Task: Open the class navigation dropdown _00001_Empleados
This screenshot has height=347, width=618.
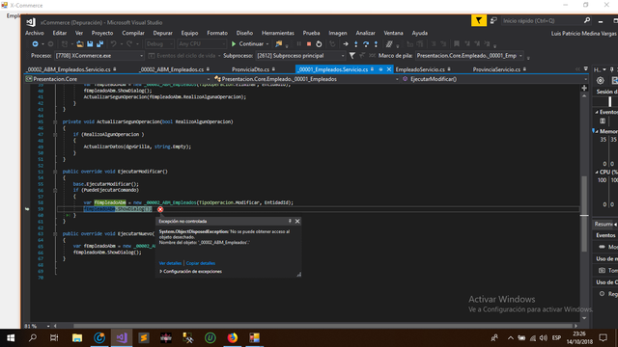Action: [307, 79]
